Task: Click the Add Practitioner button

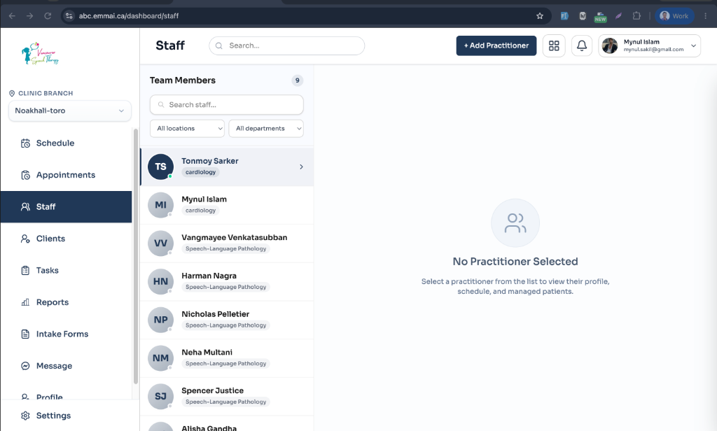Action: tap(496, 45)
